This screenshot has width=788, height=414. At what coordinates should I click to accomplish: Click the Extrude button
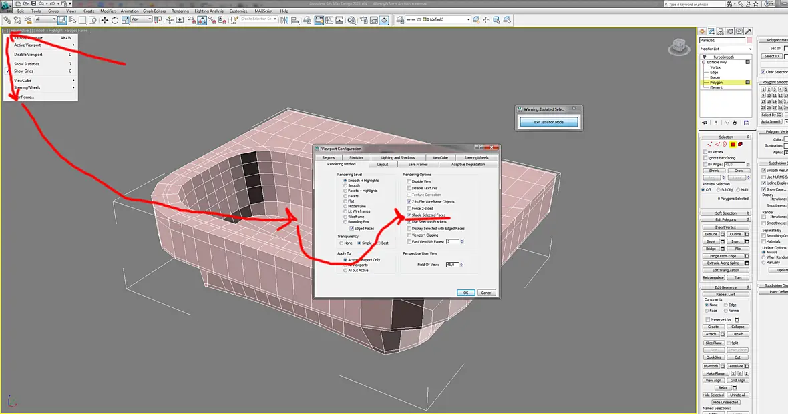point(711,235)
